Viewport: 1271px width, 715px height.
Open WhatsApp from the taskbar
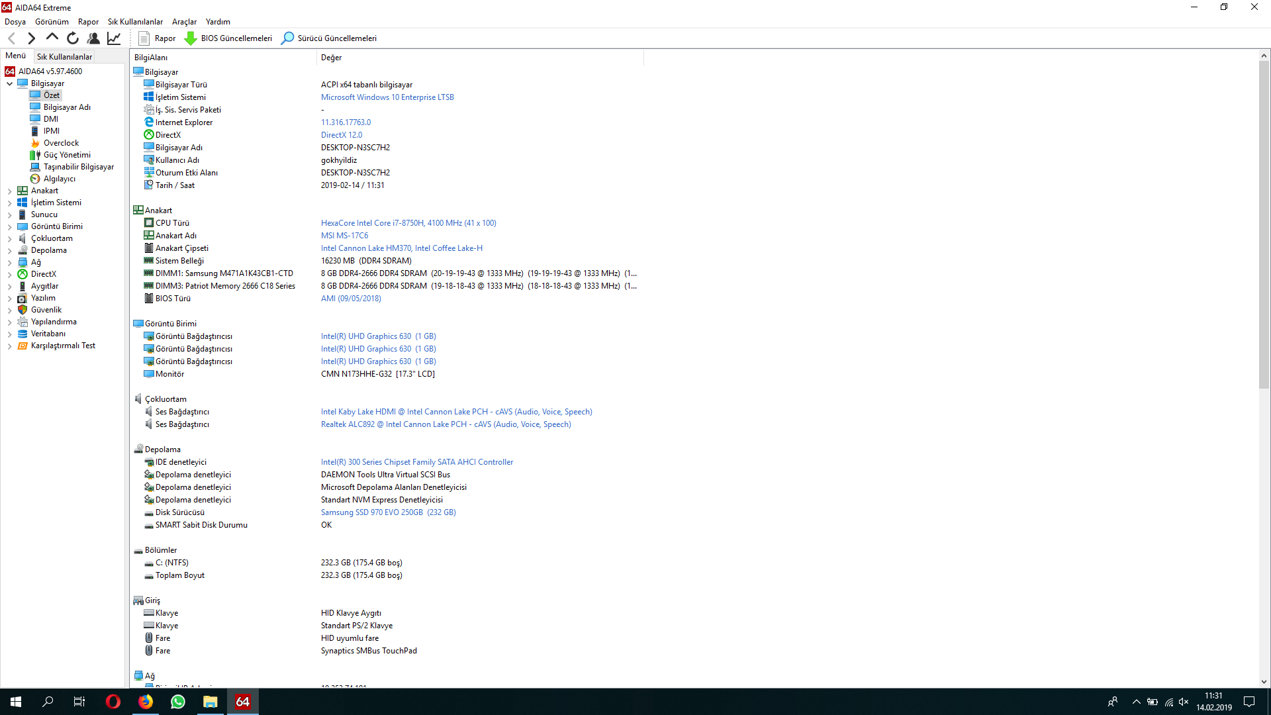(x=177, y=702)
